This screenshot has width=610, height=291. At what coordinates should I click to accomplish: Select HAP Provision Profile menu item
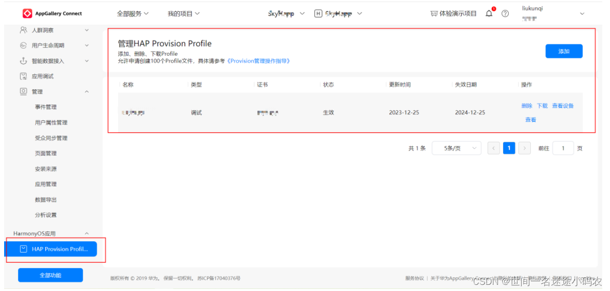(x=50, y=248)
